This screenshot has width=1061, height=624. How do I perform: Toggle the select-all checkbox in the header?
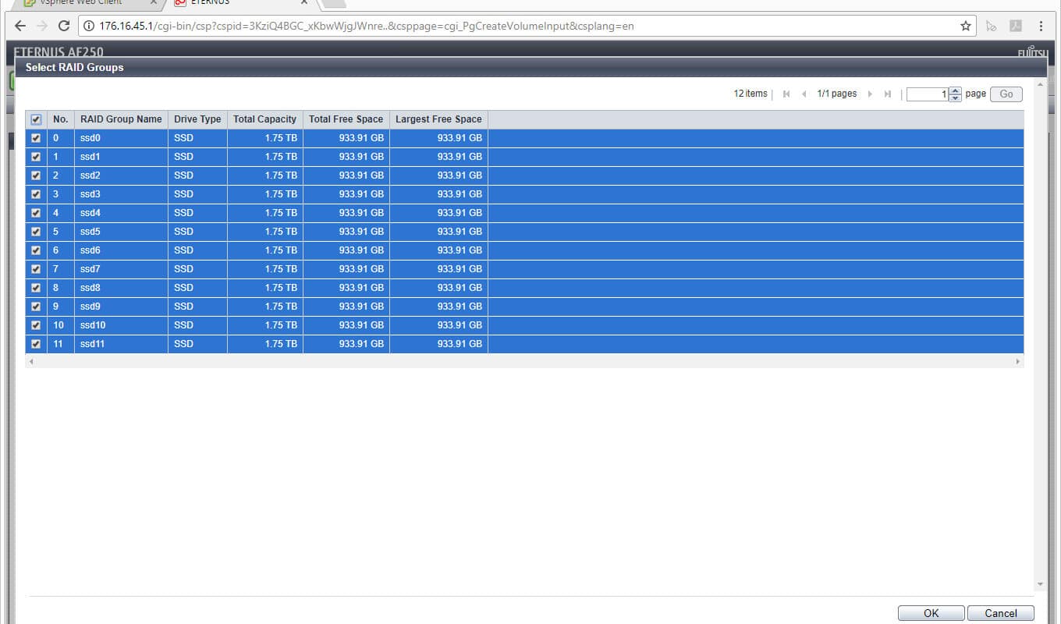click(x=36, y=119)
